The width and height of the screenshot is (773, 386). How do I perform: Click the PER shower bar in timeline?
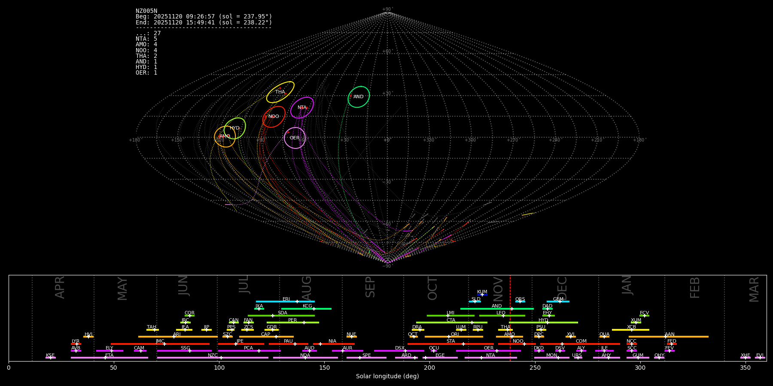(293, 323)
